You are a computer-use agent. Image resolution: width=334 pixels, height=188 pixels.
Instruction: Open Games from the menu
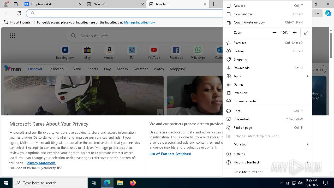click(x=267, y=85)
